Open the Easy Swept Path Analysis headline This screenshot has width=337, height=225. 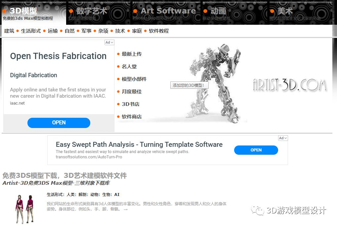[139, 145]
